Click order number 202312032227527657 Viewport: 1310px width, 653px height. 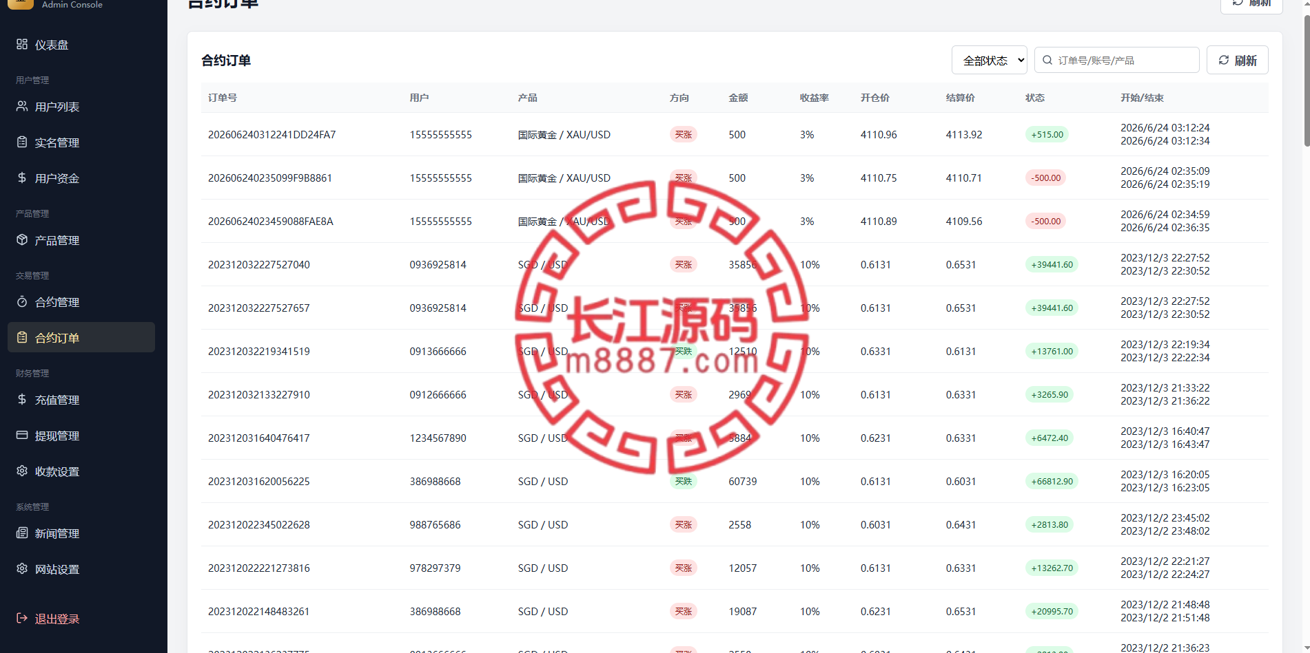259,308
